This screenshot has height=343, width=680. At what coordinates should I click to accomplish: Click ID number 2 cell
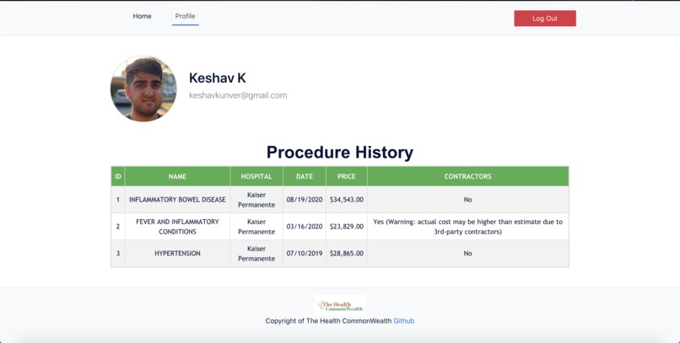point(118,227)
